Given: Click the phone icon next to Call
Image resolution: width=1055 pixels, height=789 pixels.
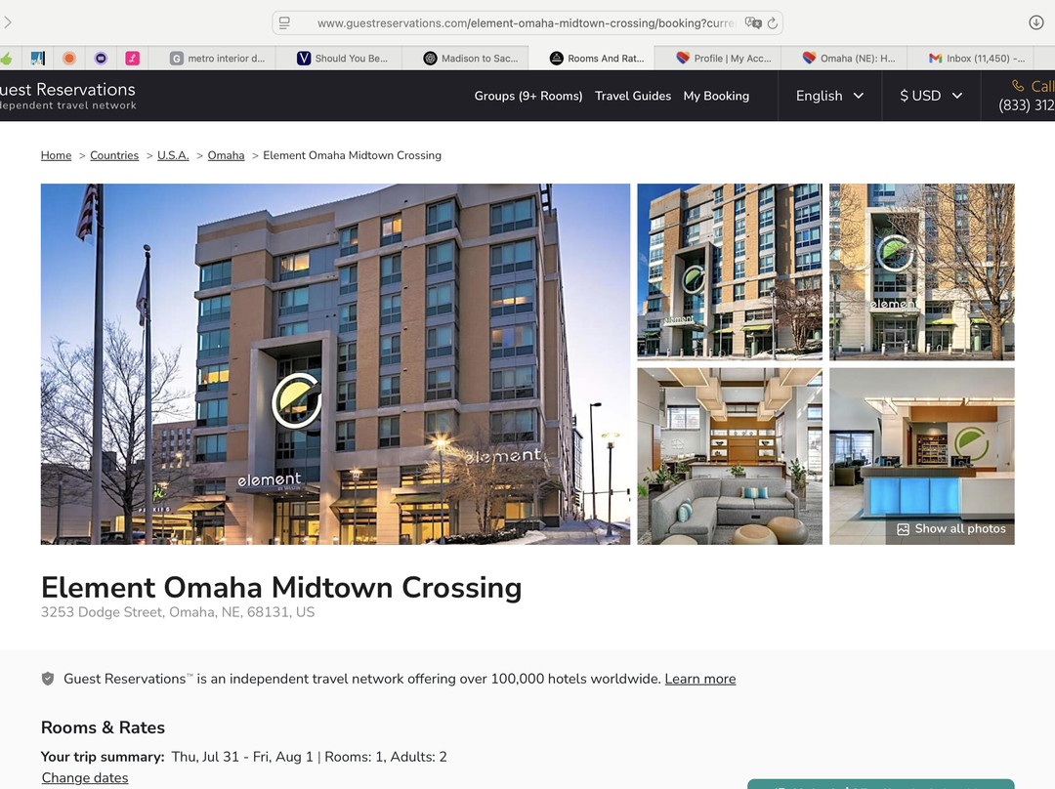Looking at the screenshot, I should [x=1018, y=86].
